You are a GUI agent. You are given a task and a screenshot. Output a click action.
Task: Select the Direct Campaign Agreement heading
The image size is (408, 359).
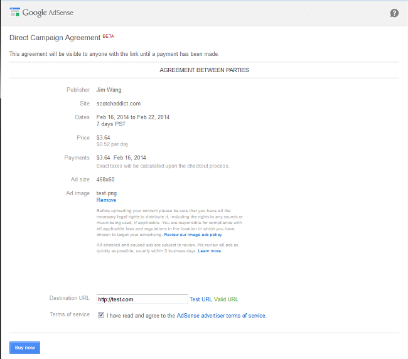55,38
